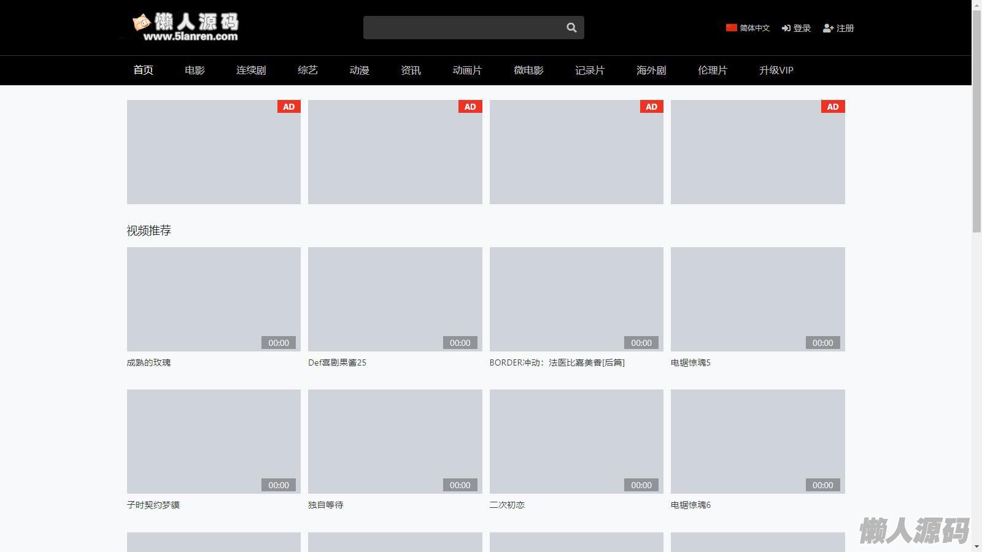The height and width of the screenshot is (552, 982).
Task: Click the 懒人源码 site logo
Action: pyautogui.click(x=185, y=28)
